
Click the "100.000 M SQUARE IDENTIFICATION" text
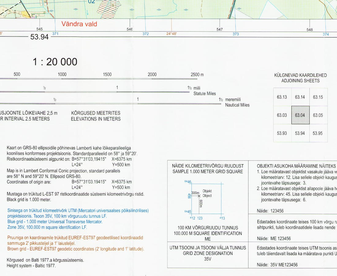tap(208, 233)
